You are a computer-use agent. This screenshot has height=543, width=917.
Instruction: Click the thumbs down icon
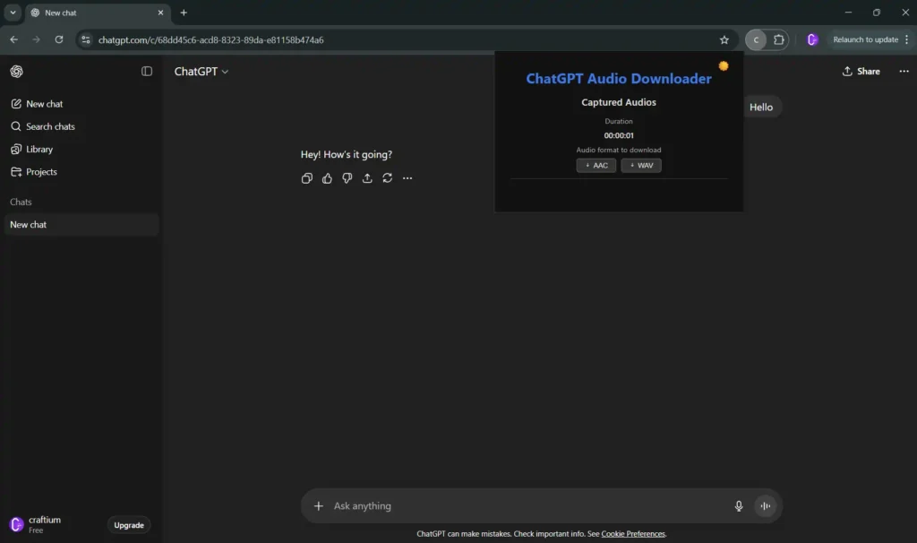point(347,178)
